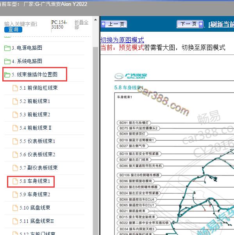Open 5.1 前保险杠线束 page

[39, 88]
